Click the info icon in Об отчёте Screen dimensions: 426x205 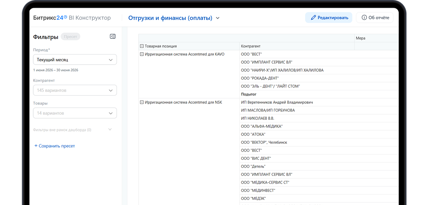coord(364,18)
